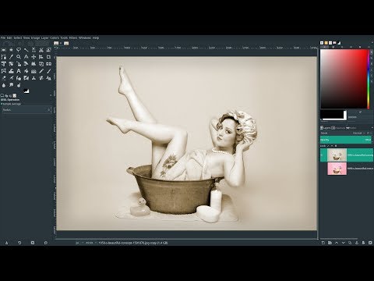Open the Colors menu
The width and height of the screenshot is (374, 281).
point(55,37)
